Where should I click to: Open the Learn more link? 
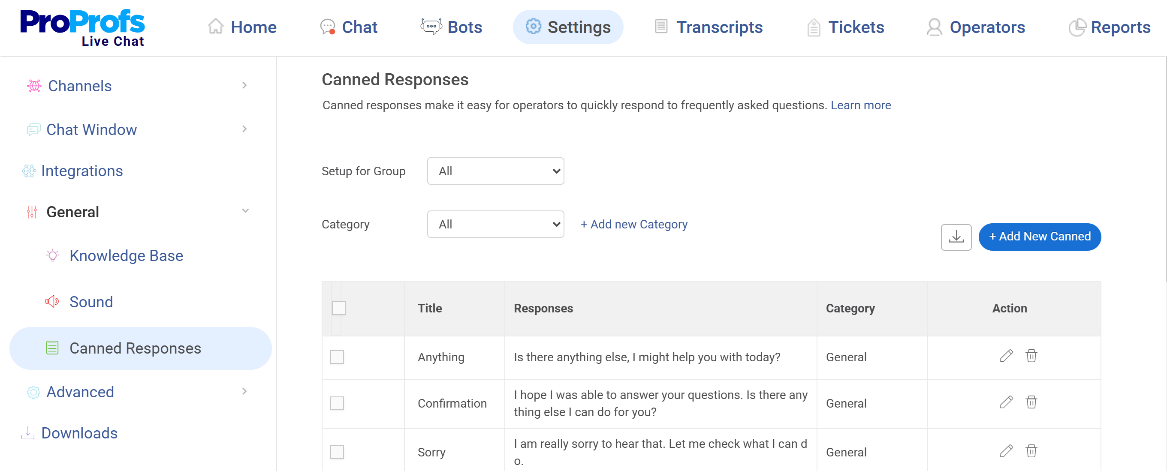pyautogui.click(x=861, y=105)
